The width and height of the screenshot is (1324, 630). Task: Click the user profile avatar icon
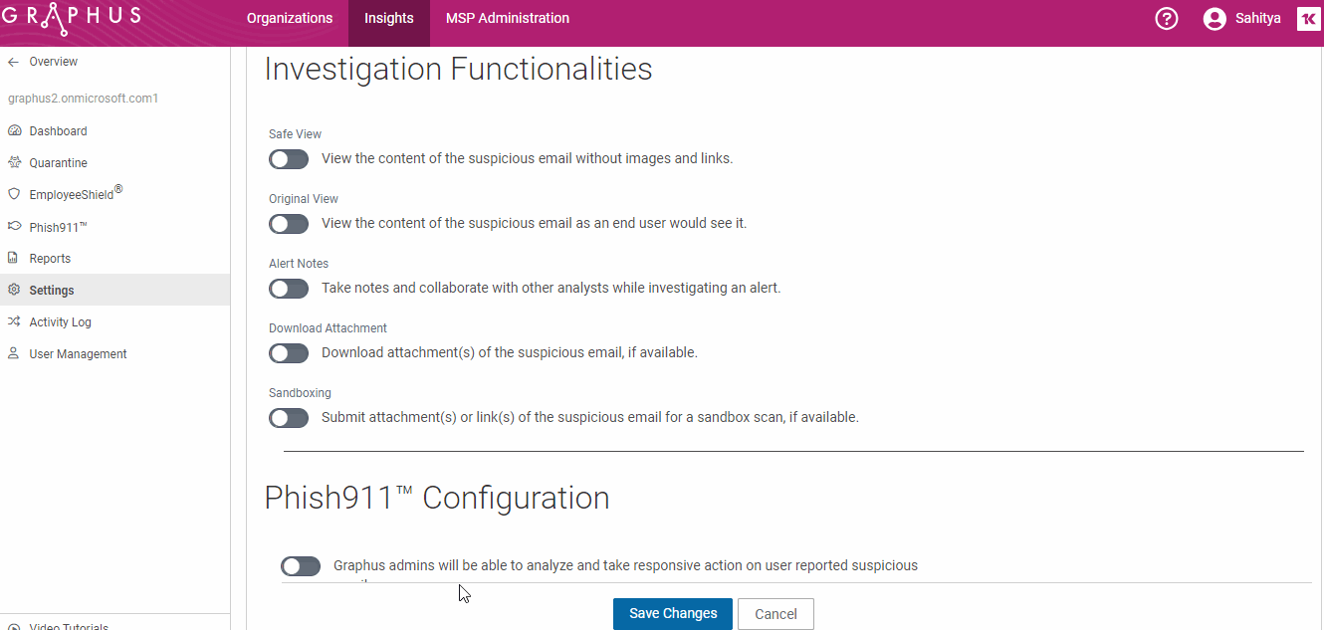coord(1214,19)
